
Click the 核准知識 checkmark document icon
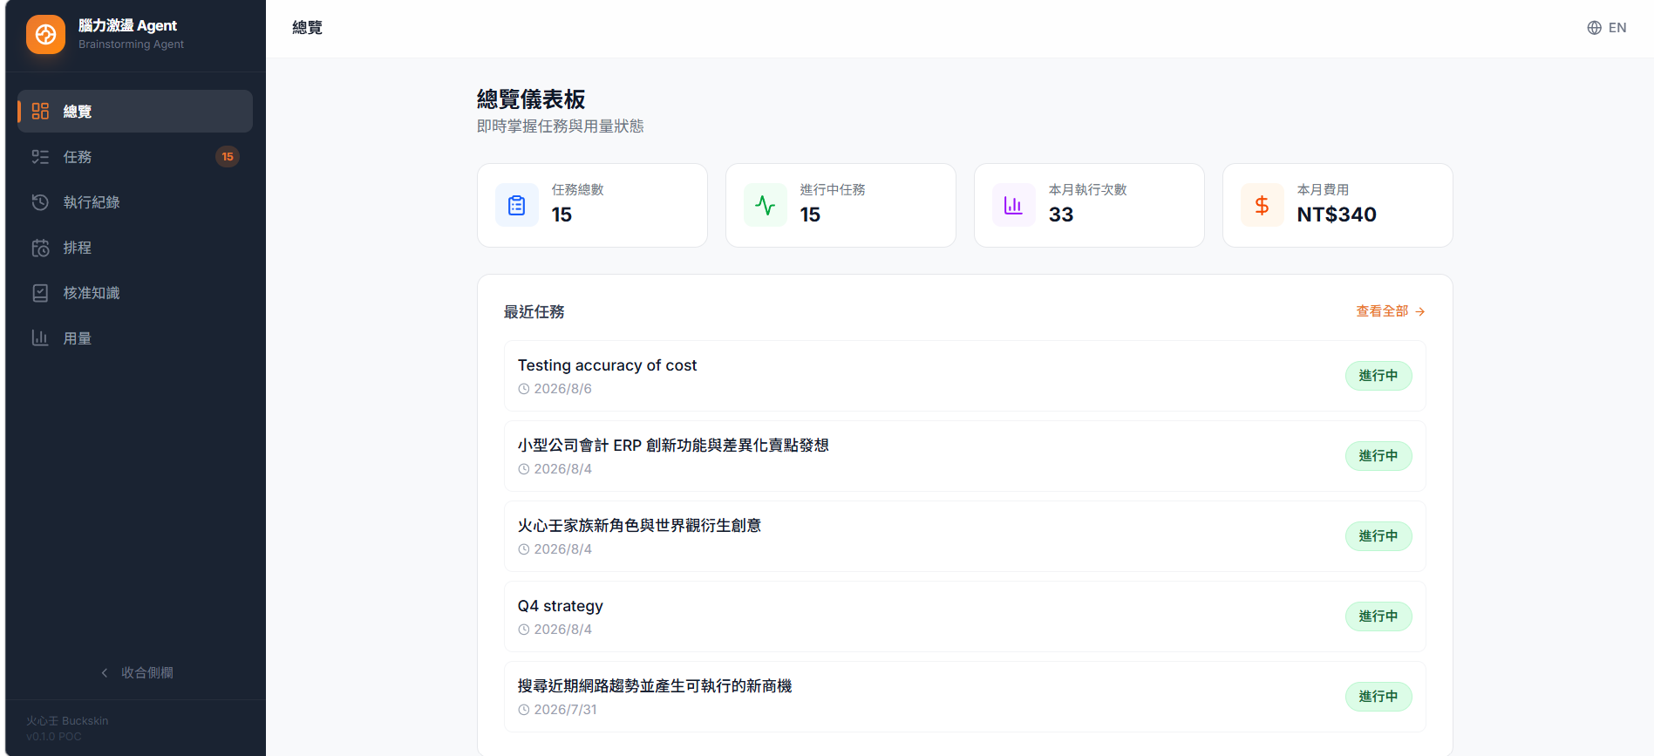click(40, 293)
